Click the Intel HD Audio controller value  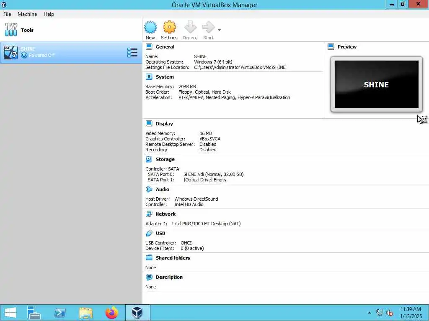[189, 204]
